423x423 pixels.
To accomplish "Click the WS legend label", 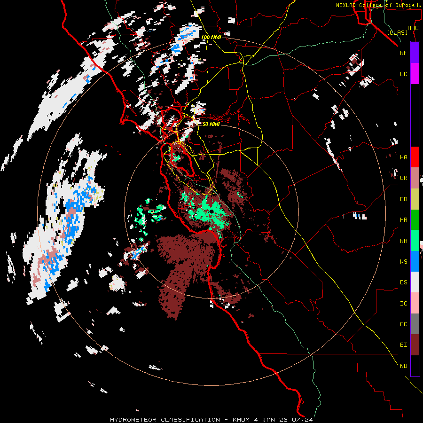I will click(403, 261).
